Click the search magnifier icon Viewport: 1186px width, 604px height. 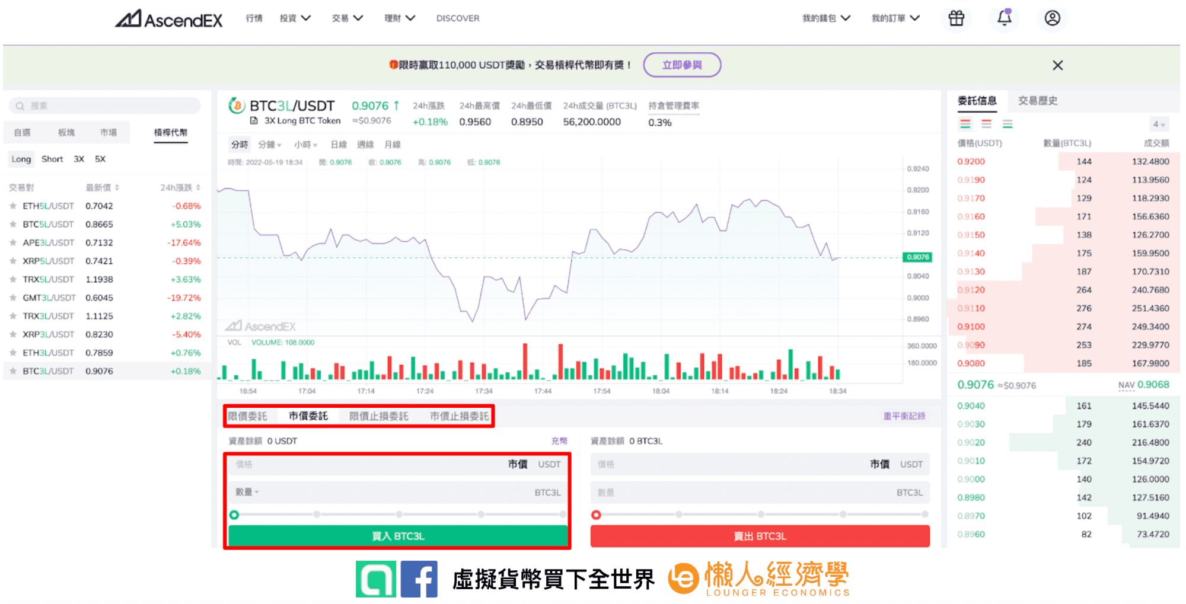pyautogui.click(x=20, y=106)
